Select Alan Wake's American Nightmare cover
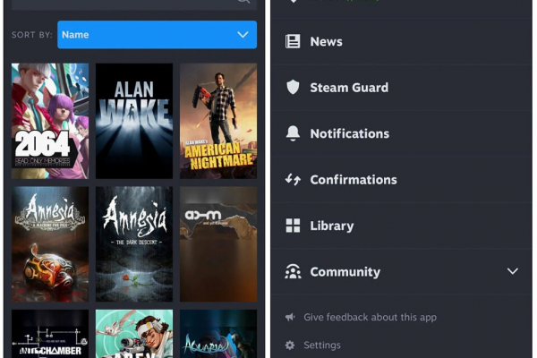The image size is (537, 358). click(218, 121)
